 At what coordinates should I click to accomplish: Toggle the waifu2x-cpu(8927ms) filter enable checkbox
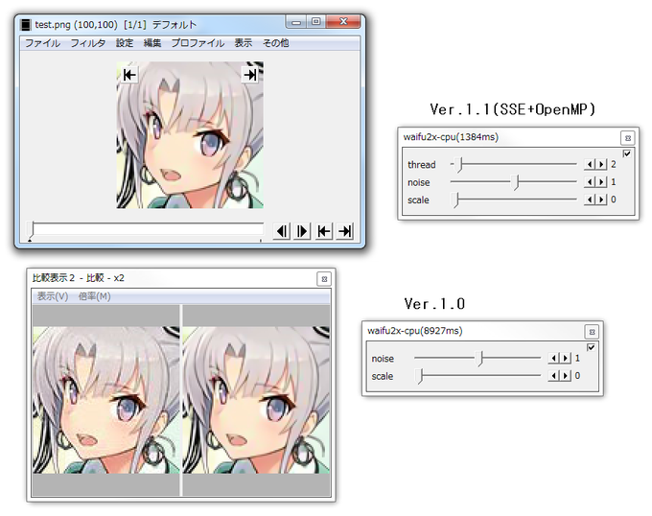coord(591,347)
